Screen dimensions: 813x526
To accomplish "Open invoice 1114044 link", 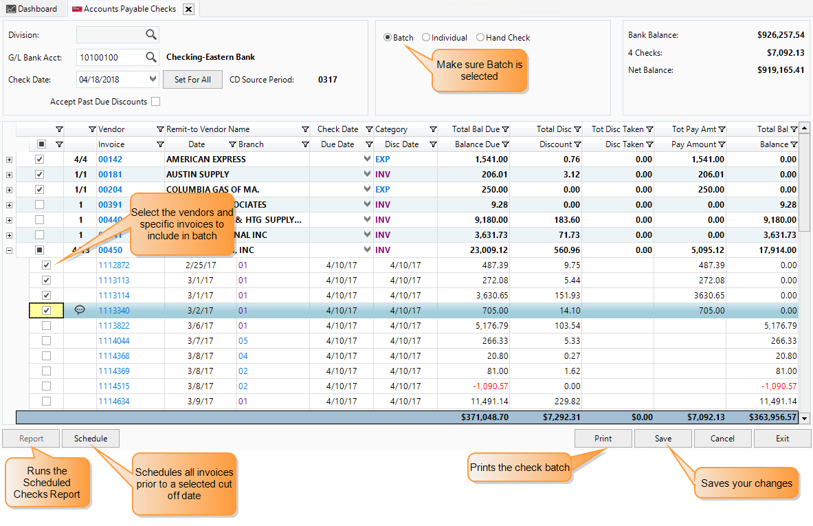I will [x=113, y=341].
